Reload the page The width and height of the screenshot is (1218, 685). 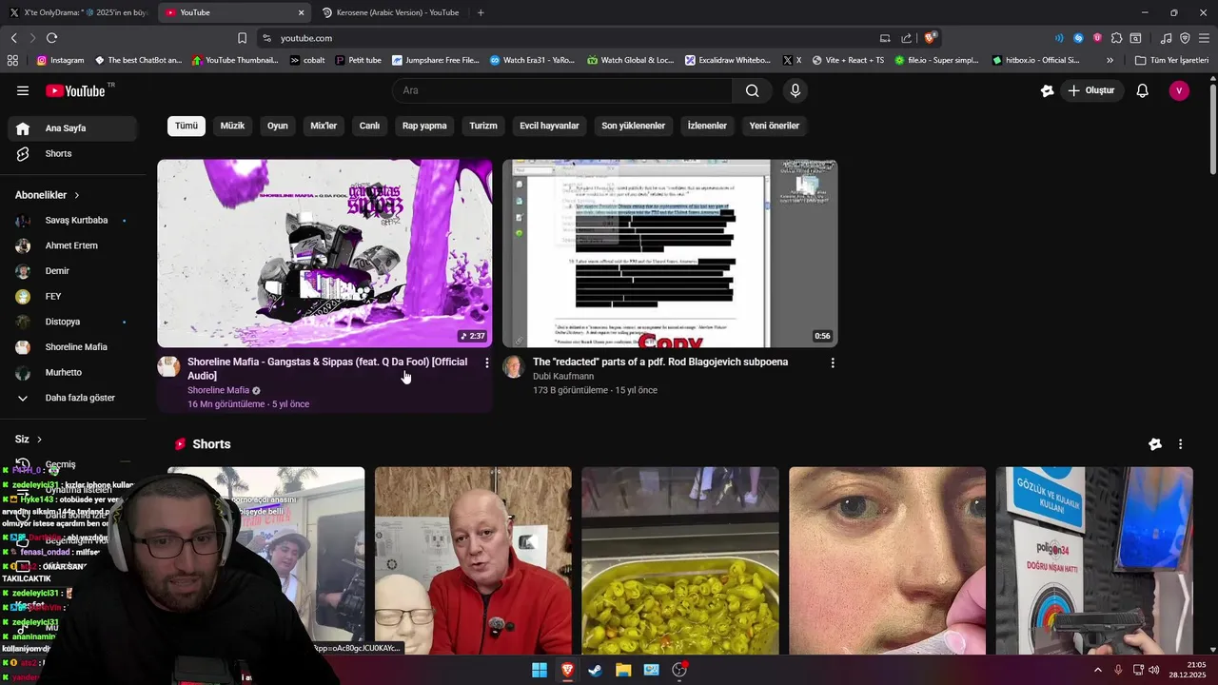tap(51, 38)
